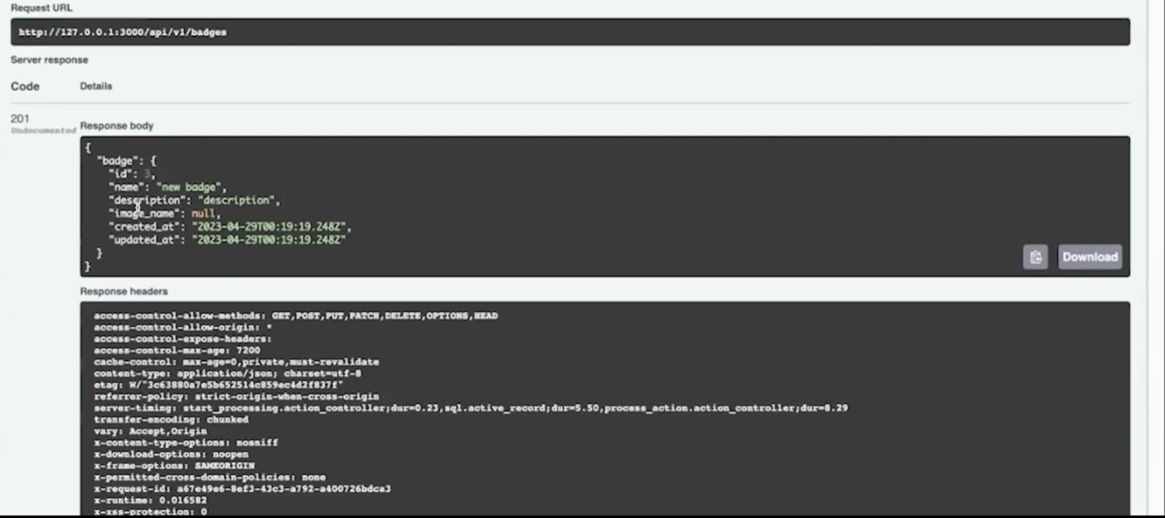The height and width of the screenshot is (518, 1165).
Task: Click the badge id value line
Action: click(132, 174)
